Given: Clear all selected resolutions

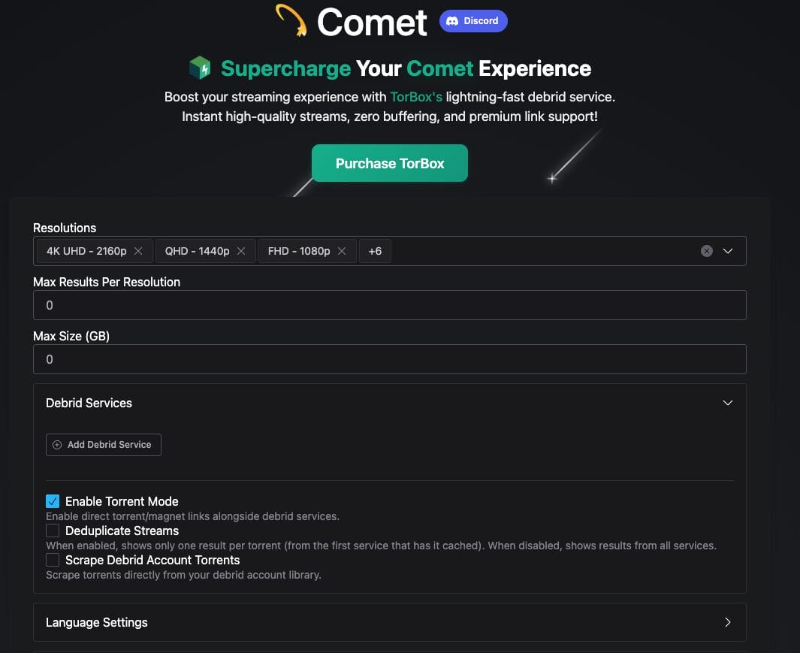Looking at the screenshot, I should [x=706, y=251].
